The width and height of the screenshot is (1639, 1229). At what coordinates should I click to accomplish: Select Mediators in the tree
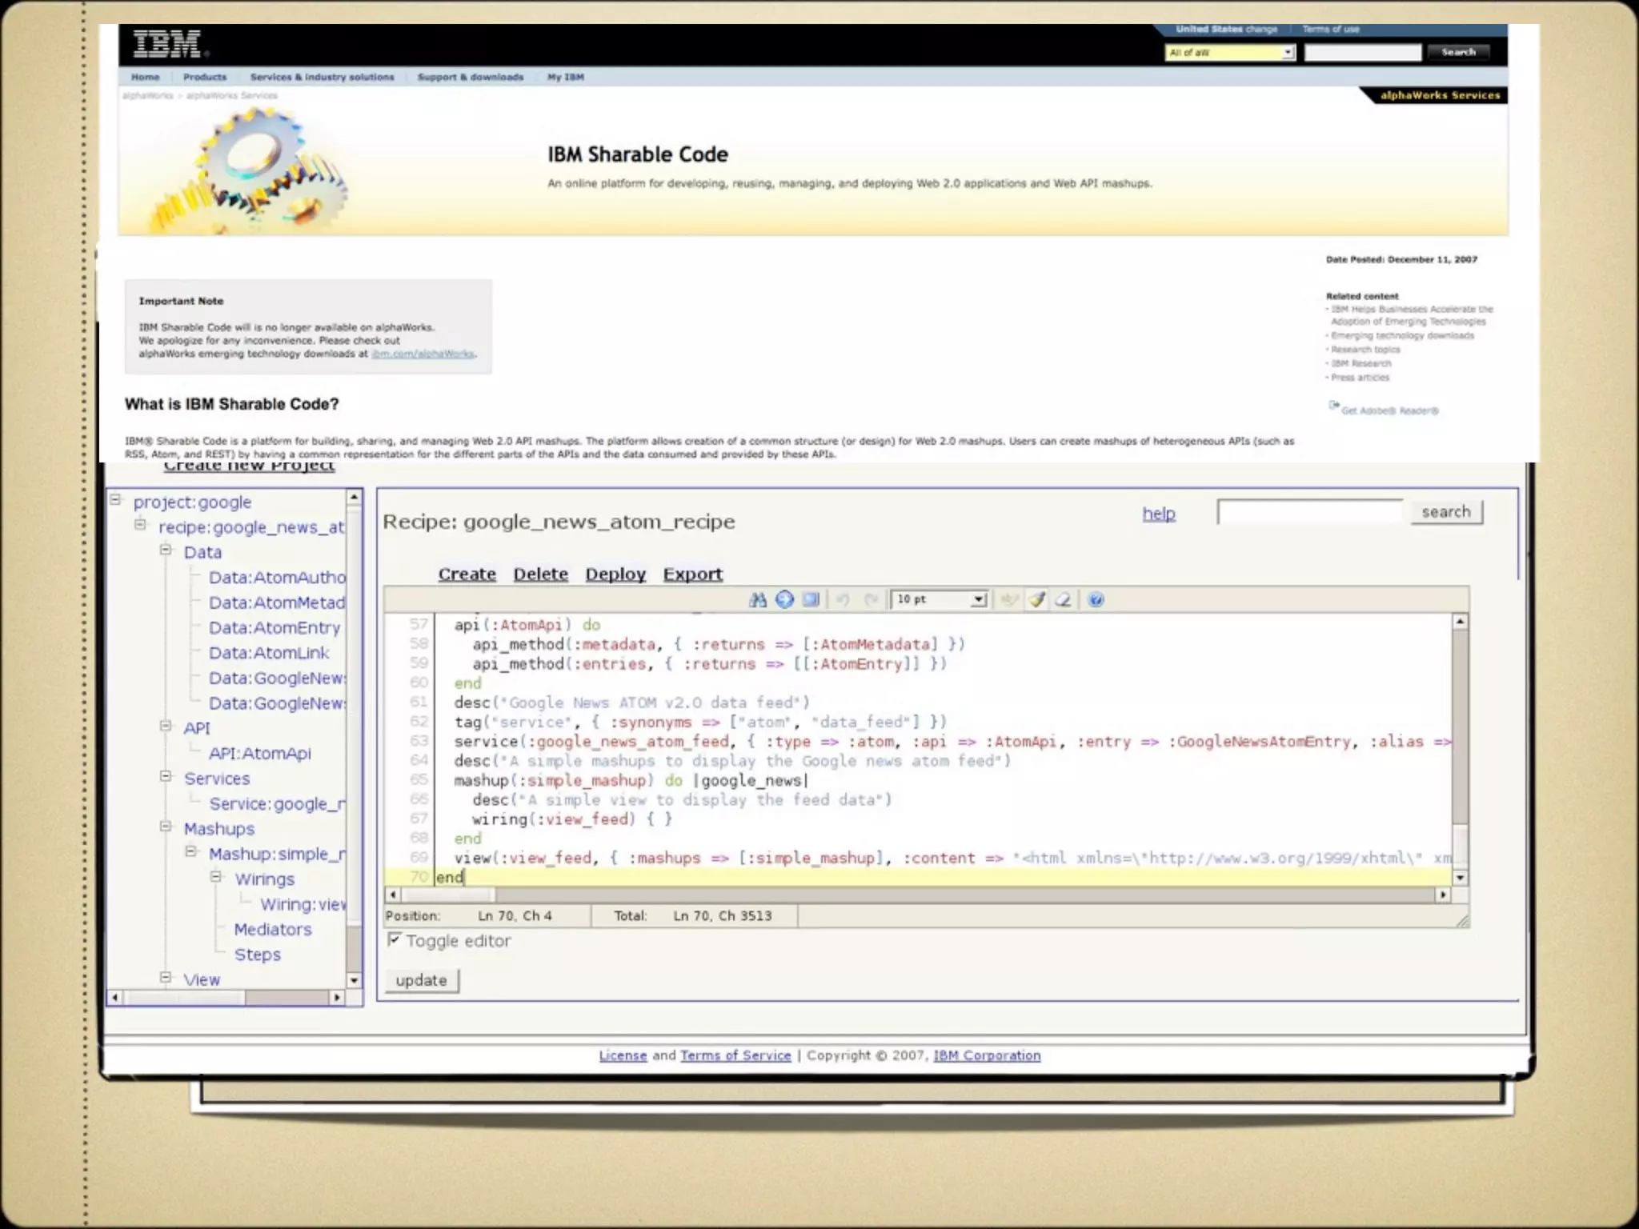click(273, 930)
